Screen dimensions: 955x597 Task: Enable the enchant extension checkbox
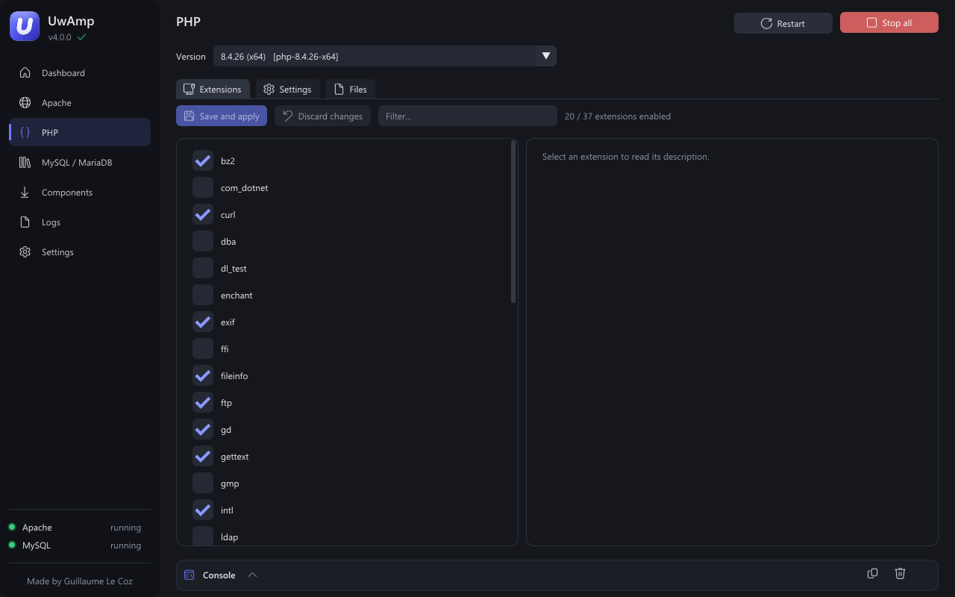[203, 296]
